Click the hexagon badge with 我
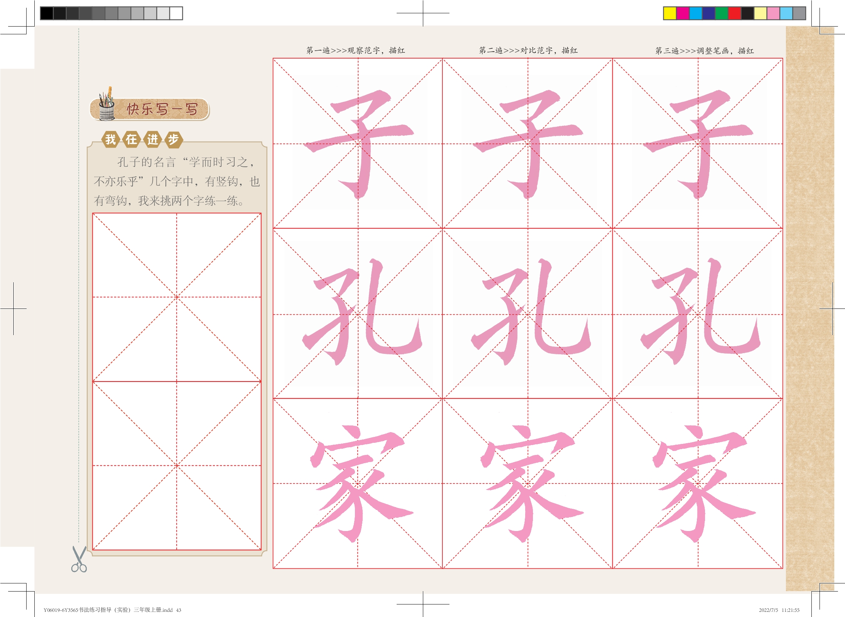This screenshot has height=617, width=845. coord(111,140)
